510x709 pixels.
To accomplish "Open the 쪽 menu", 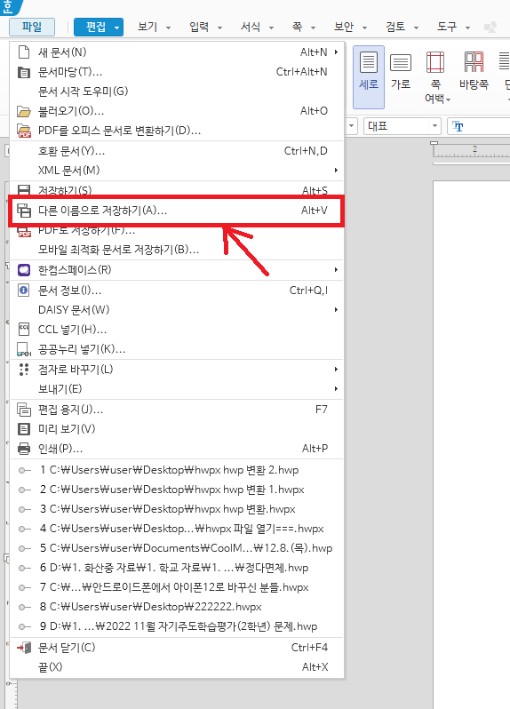I will (x=298, y=28).
